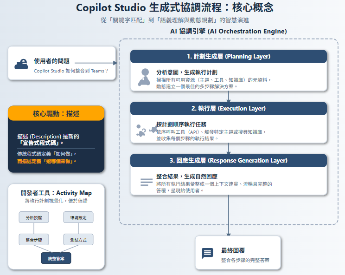The width and height of the screenshot is (345, 275).
Task: Click the 最終回覆 title
Action: click(233, 250)
